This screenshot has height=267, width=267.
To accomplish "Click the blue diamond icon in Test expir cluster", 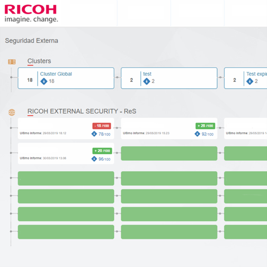I will click(250, 81).
